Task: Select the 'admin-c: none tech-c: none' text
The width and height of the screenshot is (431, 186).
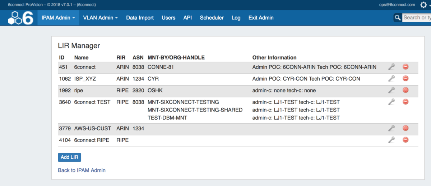Action: click(284, 90)
